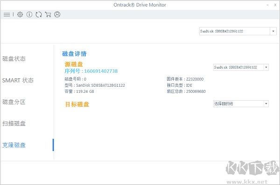Open the hamburger menu icon
The height and width of the screenshot is (185, 280).
coord(7,14)
